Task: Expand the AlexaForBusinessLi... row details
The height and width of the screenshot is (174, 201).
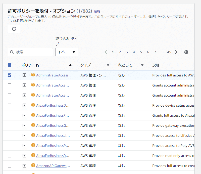Action: pyautogui.click(x=24, y=136)
